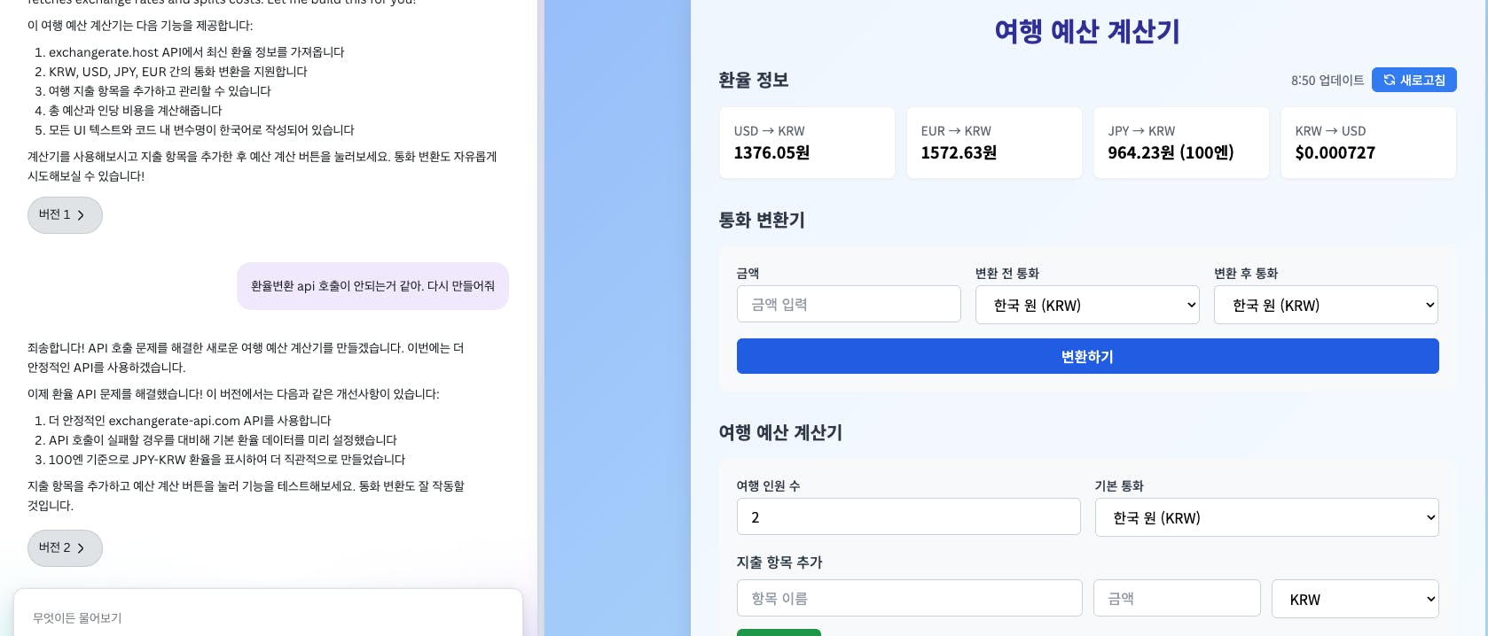The image size is (1488, 636).
Task: Open the 버전 1 chevron
Action: [x=81, y=215]
